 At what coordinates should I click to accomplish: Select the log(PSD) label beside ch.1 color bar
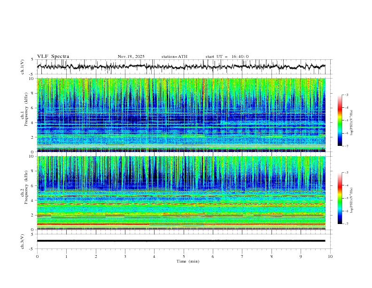click(352, 123)
